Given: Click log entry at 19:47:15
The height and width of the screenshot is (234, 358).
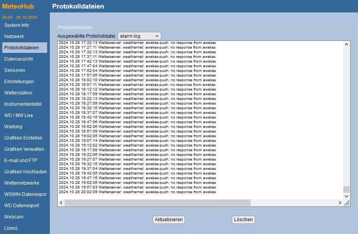Looking at the screenshot, I should tap(137, 178).
